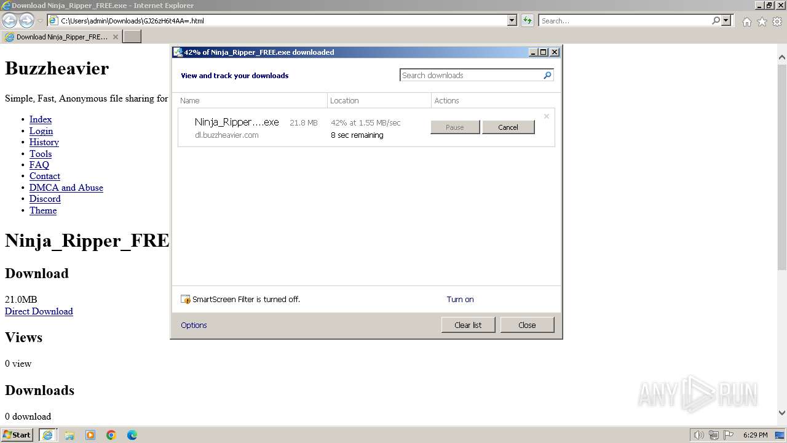
Task: Click the magnifier icon in browser search box
Action: click(716, 20)
